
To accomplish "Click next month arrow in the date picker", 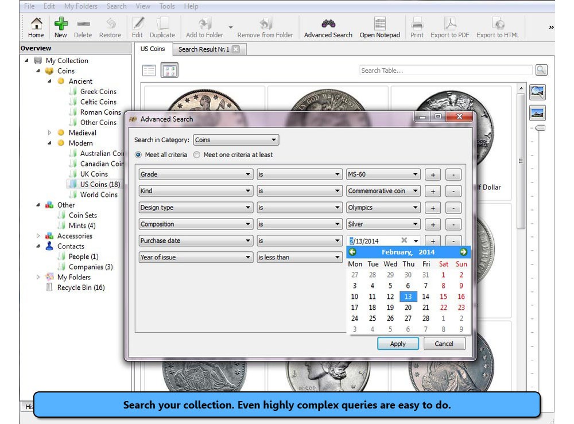I will [x=463, y=252].
